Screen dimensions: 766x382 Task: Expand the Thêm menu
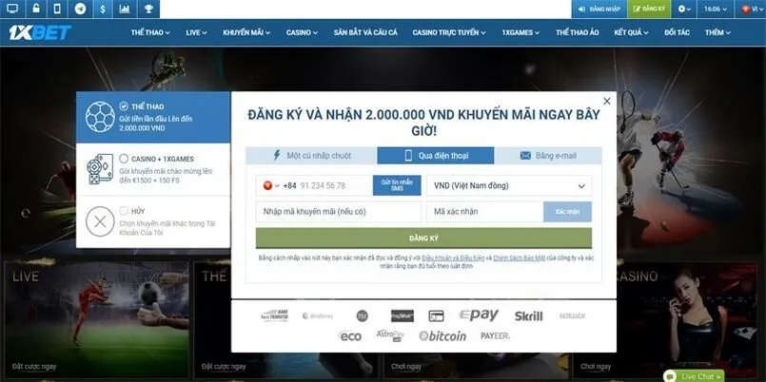coord(717,32)
